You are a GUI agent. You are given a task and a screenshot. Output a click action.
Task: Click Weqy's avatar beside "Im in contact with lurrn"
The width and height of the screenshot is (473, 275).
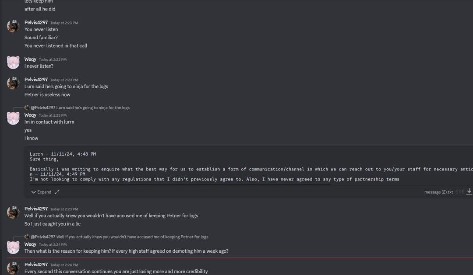click(13, 118)
